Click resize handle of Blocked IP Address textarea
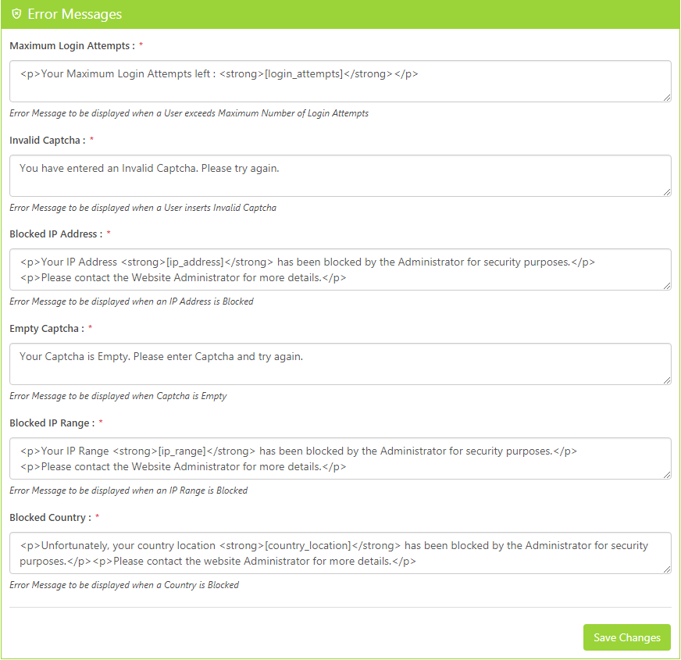The height and width of the screenshot is (660, 681). click(x=667, y=286)
